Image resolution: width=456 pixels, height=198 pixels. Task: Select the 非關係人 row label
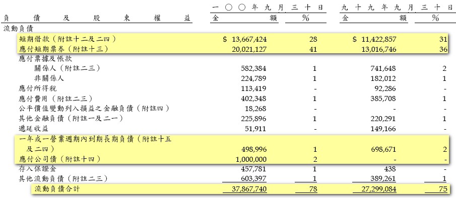click(x=49, y=78)
